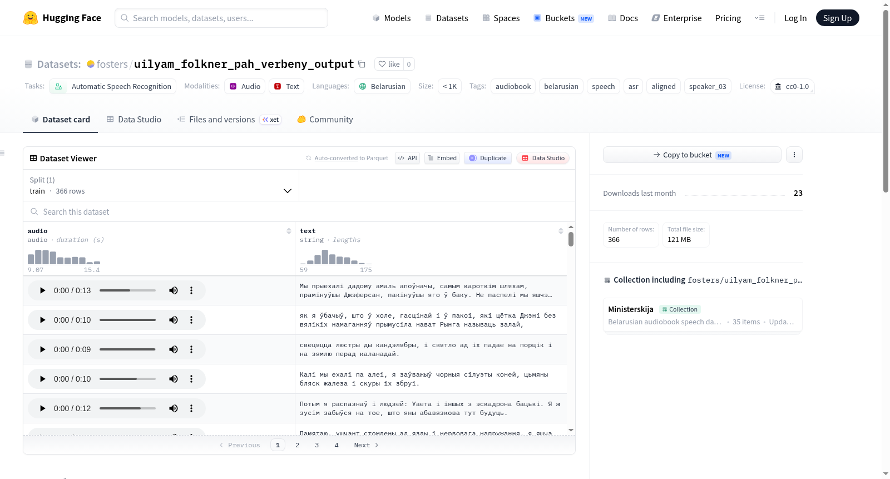The image size is (890, 479).
Task: Expand the navigation overflow menu
Action: (759, 18)
